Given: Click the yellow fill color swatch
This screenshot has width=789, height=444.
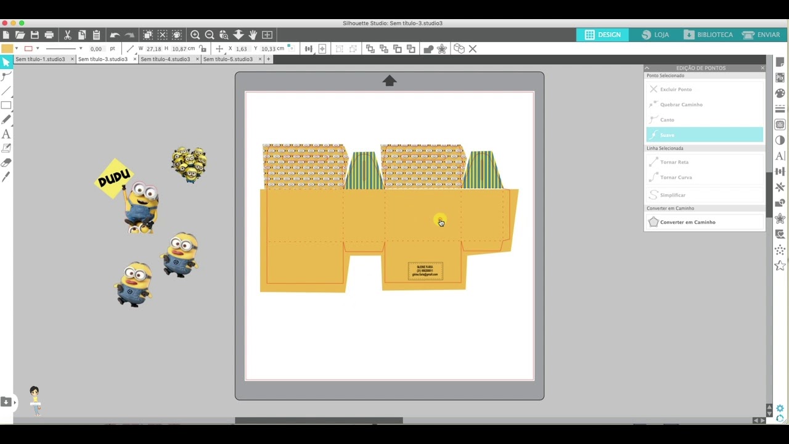Looking at the screenshot, I should [7, 49].
